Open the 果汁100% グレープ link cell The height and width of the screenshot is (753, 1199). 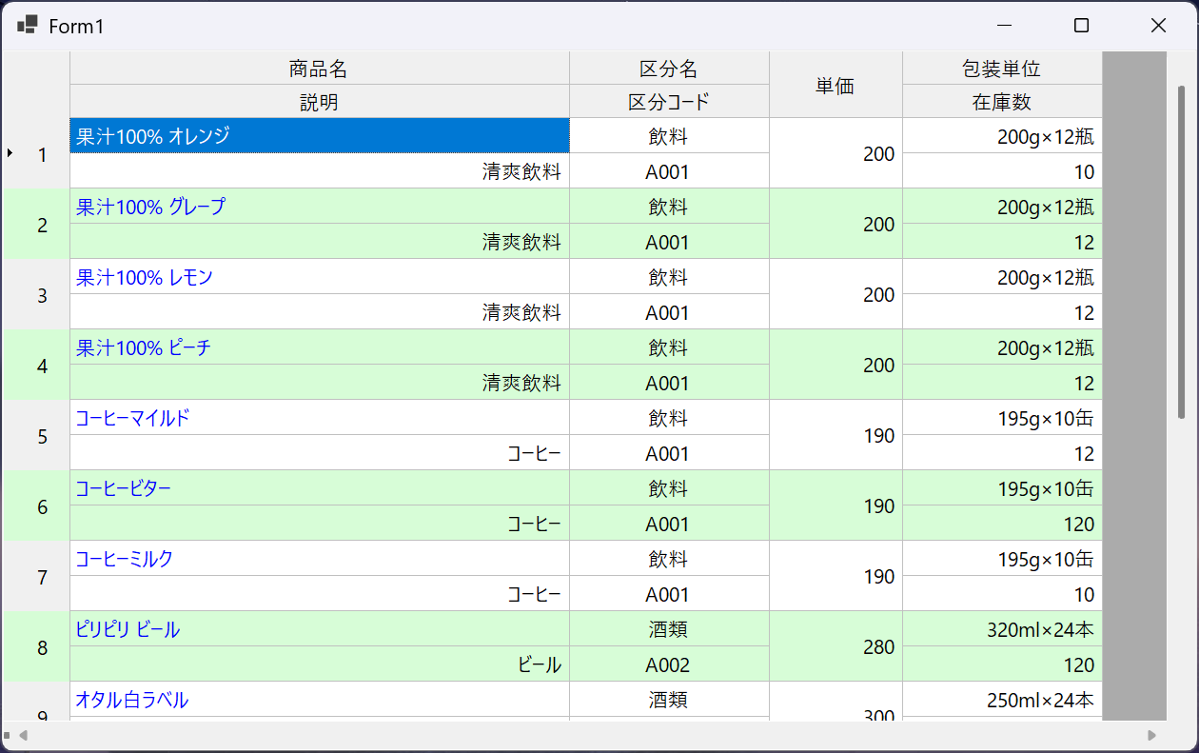[320, 206]
